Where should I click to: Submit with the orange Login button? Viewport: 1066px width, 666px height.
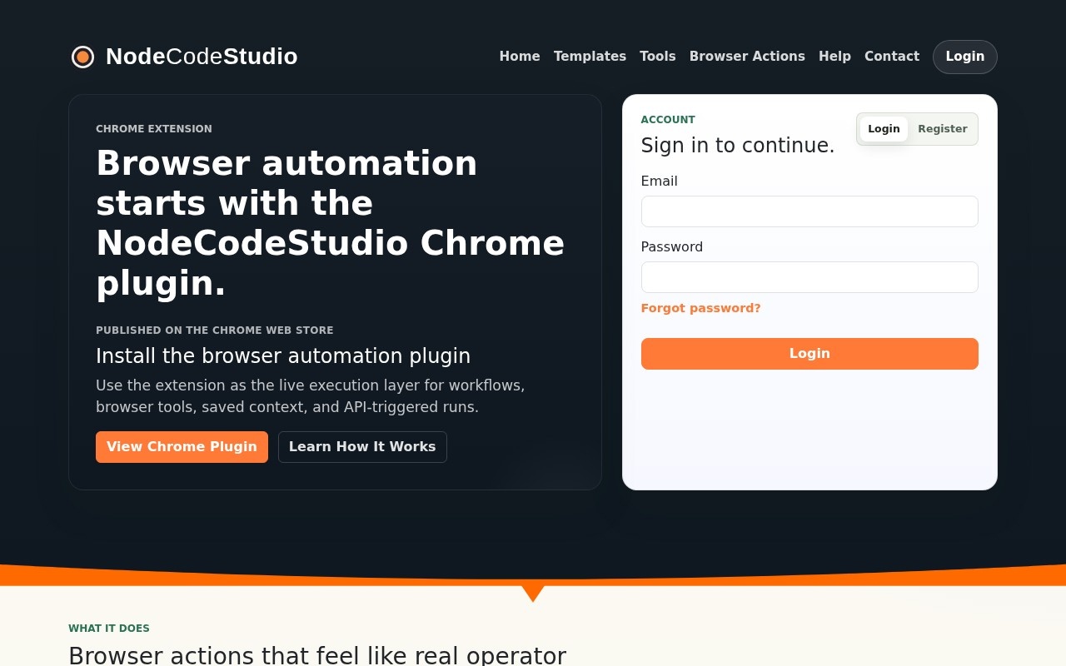tap(809, 354)
